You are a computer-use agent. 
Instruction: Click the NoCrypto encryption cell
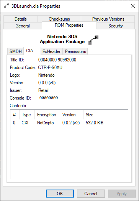[46, 123]
